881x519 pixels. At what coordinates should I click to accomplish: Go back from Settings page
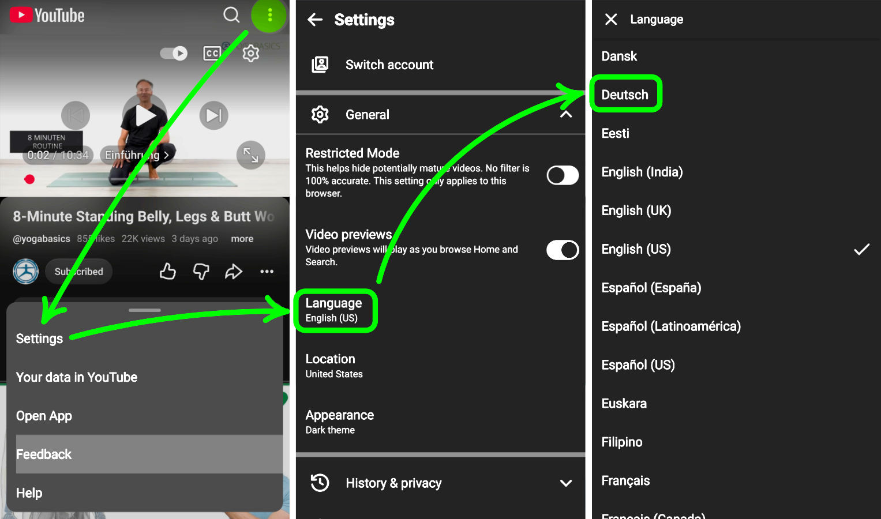pos(315,20)
